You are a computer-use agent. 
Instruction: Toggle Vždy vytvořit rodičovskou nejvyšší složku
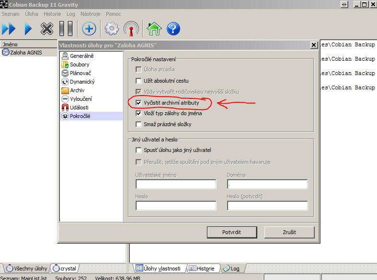pos(138,92)
